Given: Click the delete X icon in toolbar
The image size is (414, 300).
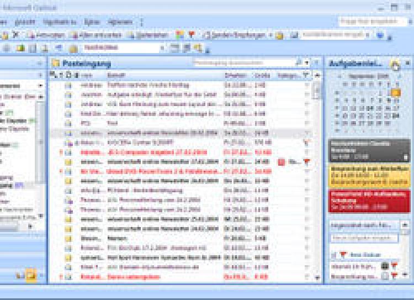Looking at the screenshot, I should pos(15,35).
